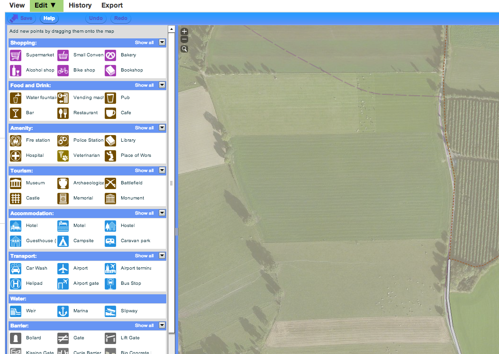Choose the Cafe cup icon
The width and height of the screenshot is (499, 354).
(x=110, y=113)
